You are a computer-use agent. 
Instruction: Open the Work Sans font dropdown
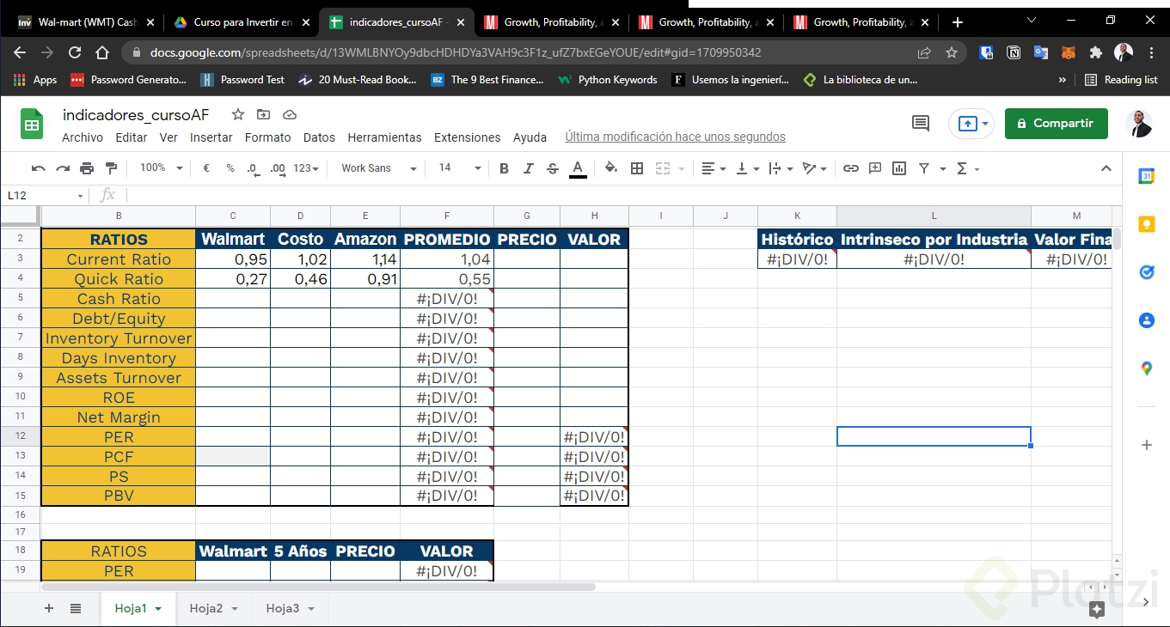point(378,168)
